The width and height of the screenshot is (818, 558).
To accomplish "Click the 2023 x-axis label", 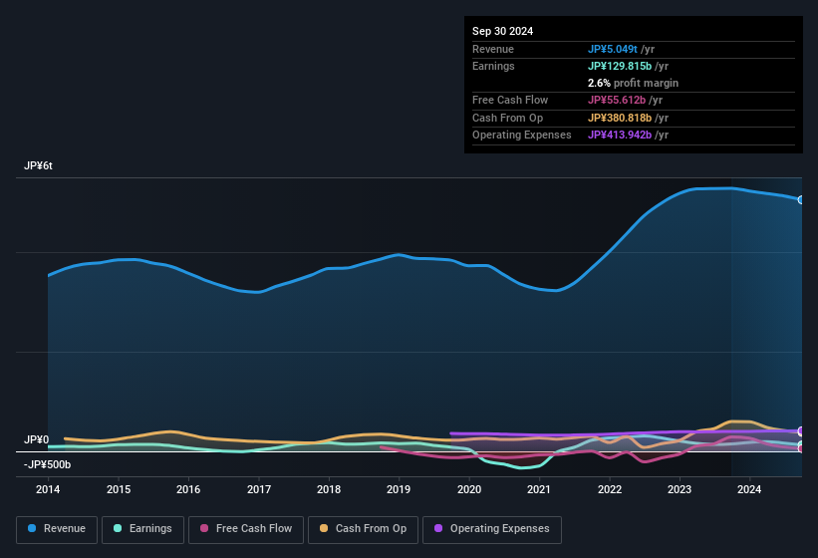I will pos(680,489).
